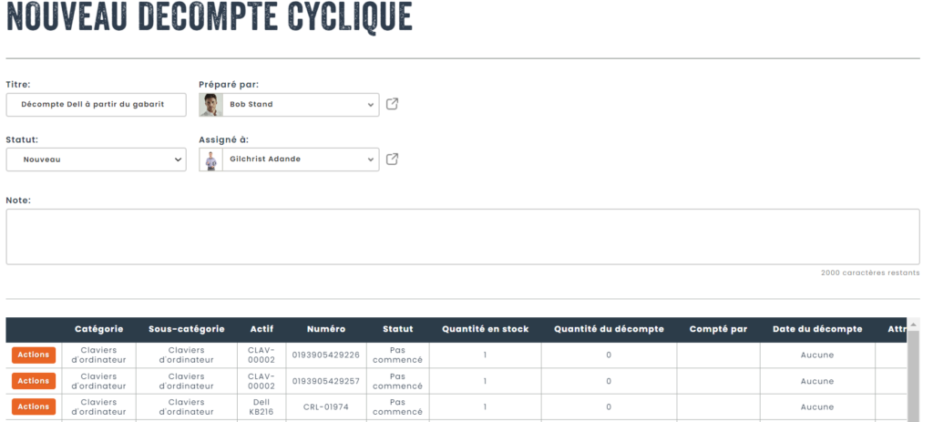Open Actions for row 0193905429226
Image resolution: width=933 pixels, height=422 pixels.
point(34,355)
